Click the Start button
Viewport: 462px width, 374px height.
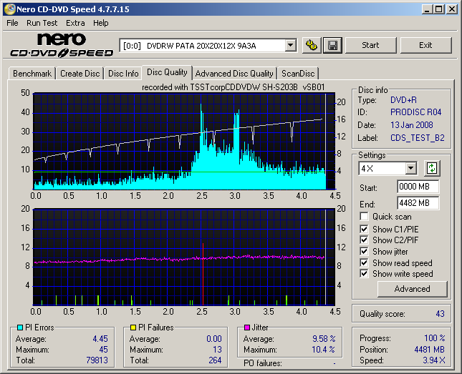(x=370, y=45)
